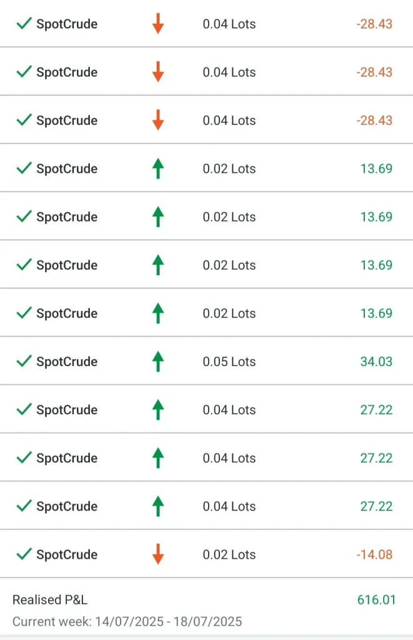
Task: Click the up arrow on the trade directly below 34.03
Action: 158,409
